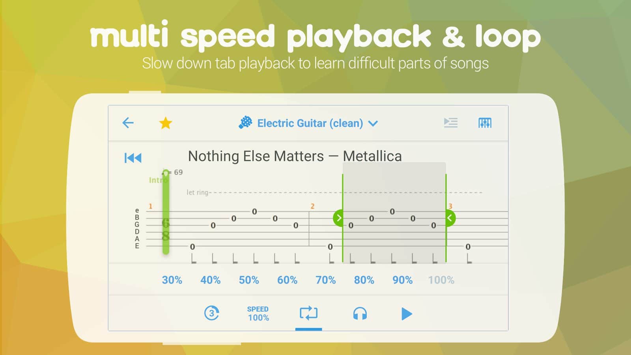Enable the count-in timer icon
This screenshot has height=355, width=631.
[212, 314]
